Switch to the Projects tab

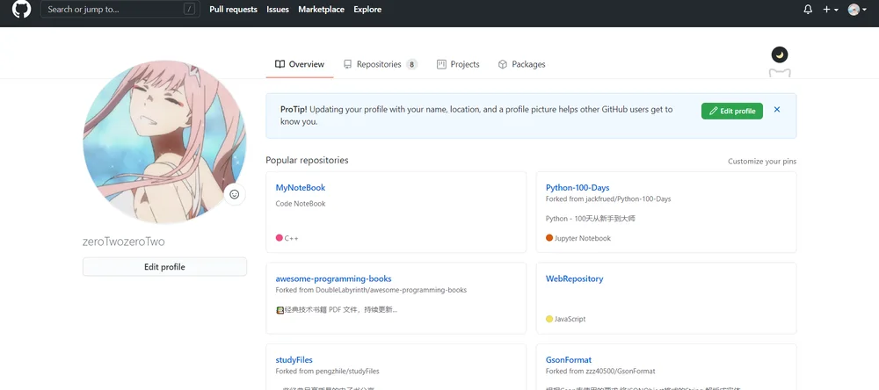coord(458,64)
